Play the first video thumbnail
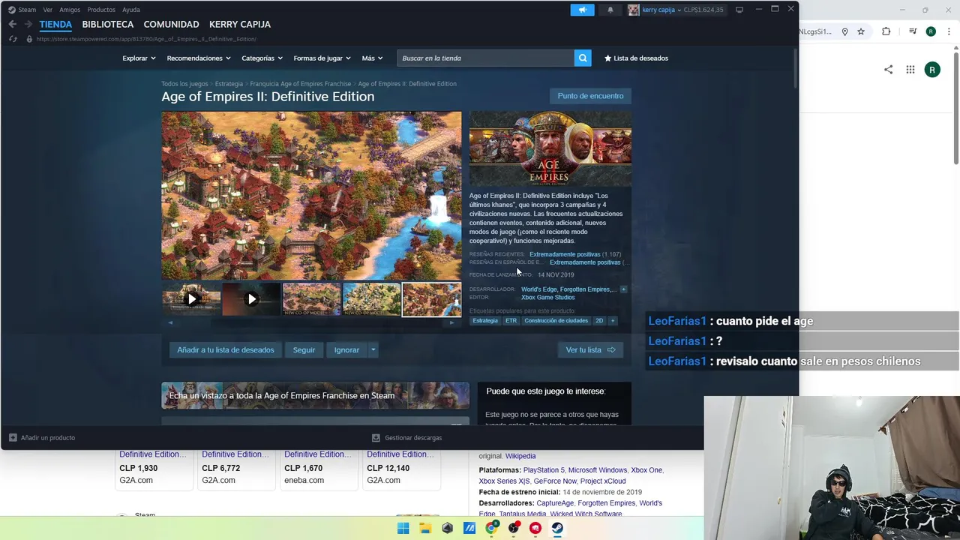This screenshot has height=540, width=960. 191,299
